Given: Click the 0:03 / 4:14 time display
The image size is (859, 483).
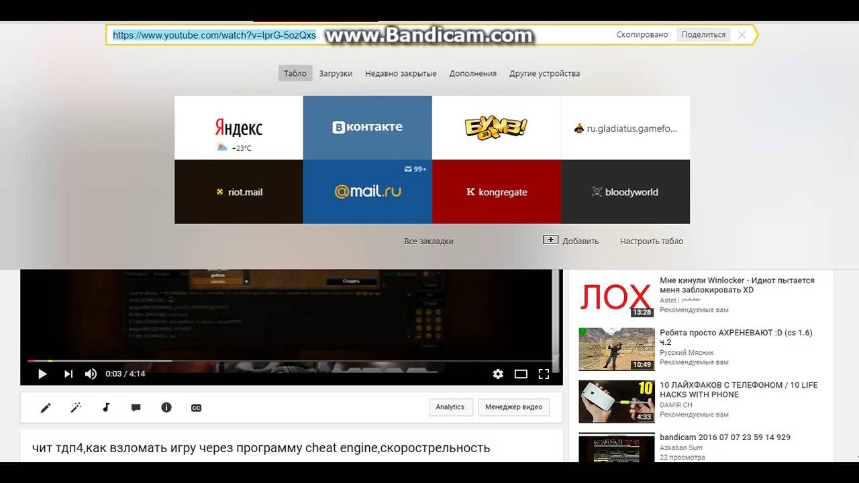Looking at the screenshot, I should [x=125, y=374].
